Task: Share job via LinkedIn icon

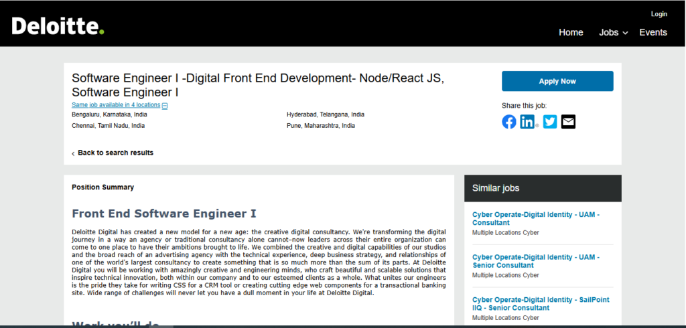Action: 527,122
